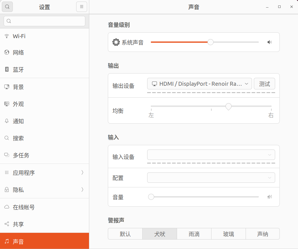Image resolution: width=298 pixels, height=249 pixels.
Task: Open 多任务 settings
Action: click(44, 155)
